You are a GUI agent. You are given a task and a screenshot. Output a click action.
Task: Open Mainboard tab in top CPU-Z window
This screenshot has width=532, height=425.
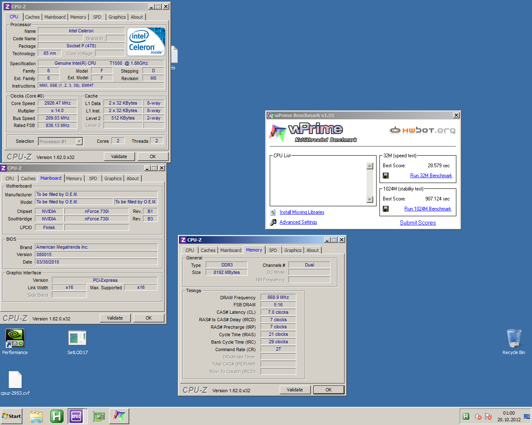click(55, 17)
